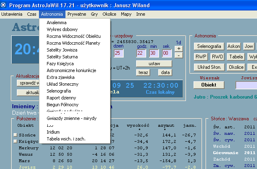Image resolution: width=257 pixels, height=169 pixels.
Task: Click the Jowisz row label
Action: point(27,167)
